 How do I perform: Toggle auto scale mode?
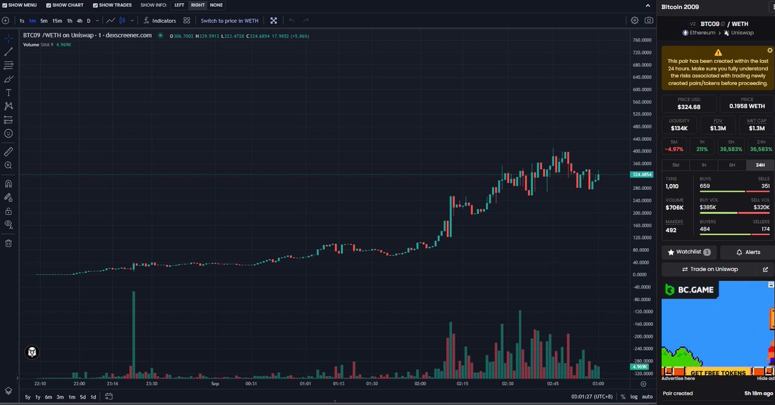tap(647, 397)
